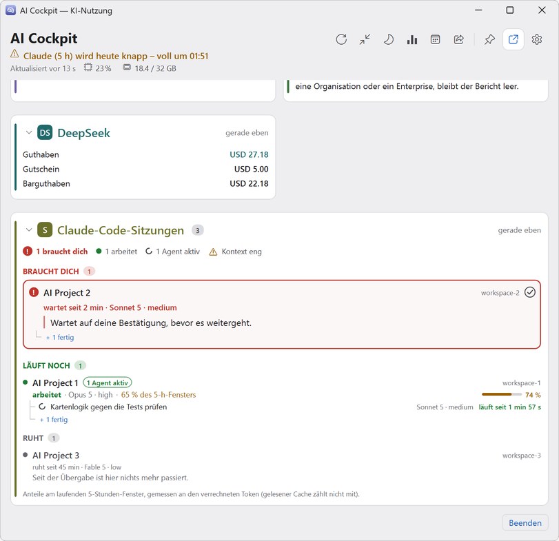This screenshot has width=559, height=541.
Task: Click 'Aktualisiert vor 13 s' status text
Action: coord(43,68)
